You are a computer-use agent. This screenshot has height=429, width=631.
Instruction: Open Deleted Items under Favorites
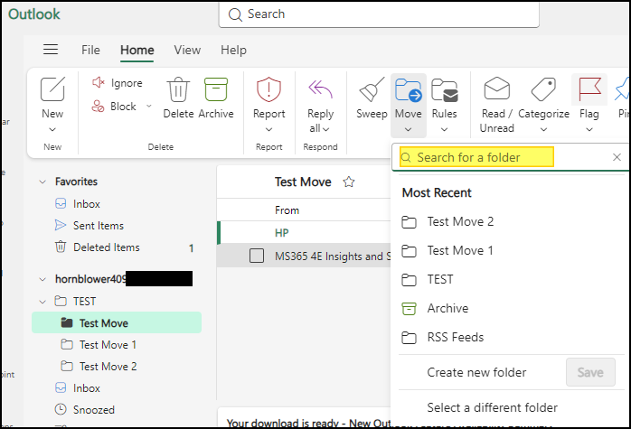point(117,247)
